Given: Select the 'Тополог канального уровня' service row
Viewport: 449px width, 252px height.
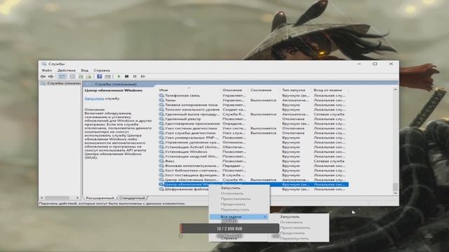Looking at the screenshot, I should (x=253, y=109).
